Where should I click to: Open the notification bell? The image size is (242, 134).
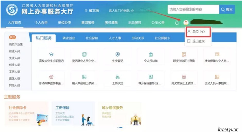(x=177, y=23)
